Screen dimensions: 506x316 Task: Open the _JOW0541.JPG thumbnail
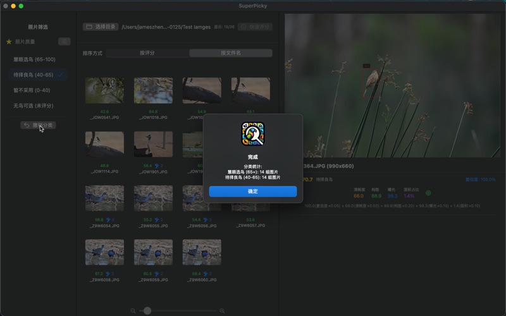click(x=104, y=90)
